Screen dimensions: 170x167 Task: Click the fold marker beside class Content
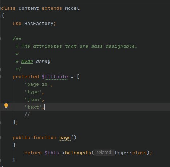tap(0, 8)
